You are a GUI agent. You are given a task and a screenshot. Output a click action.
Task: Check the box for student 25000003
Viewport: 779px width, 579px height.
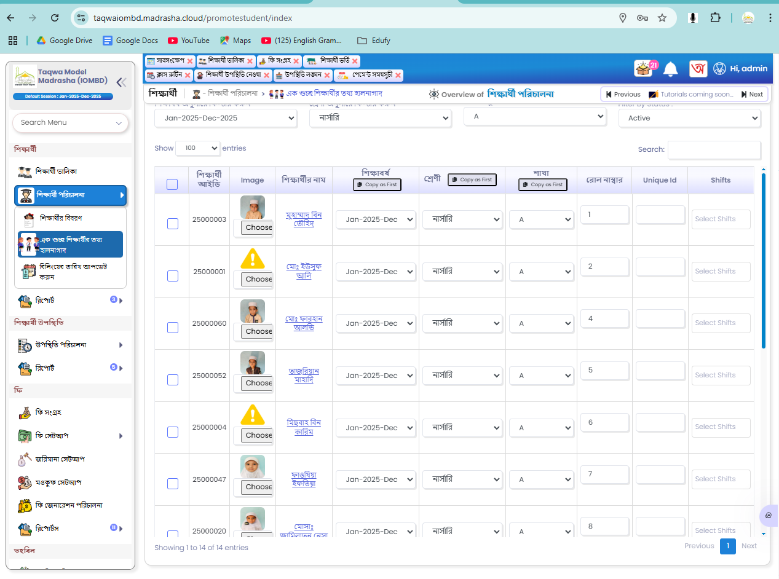173,224
